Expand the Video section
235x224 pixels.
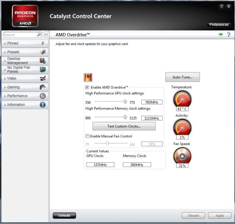click(25, 78)
